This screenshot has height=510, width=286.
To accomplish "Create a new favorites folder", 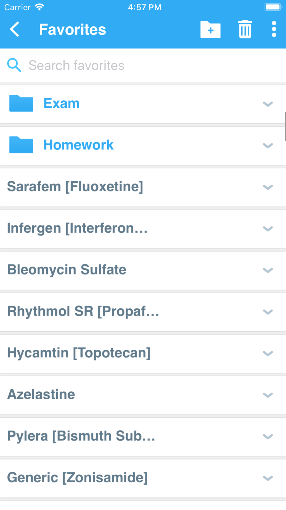I will (x=210, y=30).
